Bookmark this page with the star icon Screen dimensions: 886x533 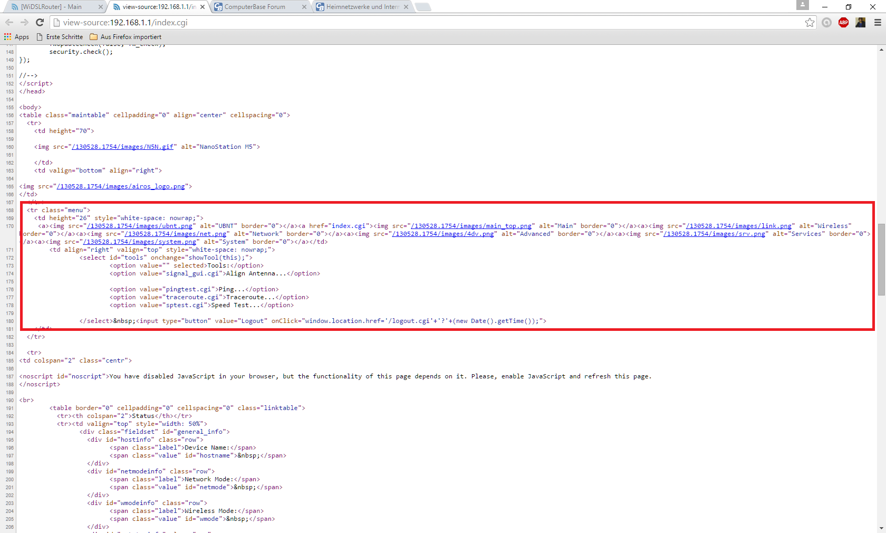point(810,22)
